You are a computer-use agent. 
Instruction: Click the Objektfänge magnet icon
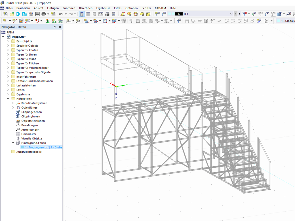click(x=18, y=107)
